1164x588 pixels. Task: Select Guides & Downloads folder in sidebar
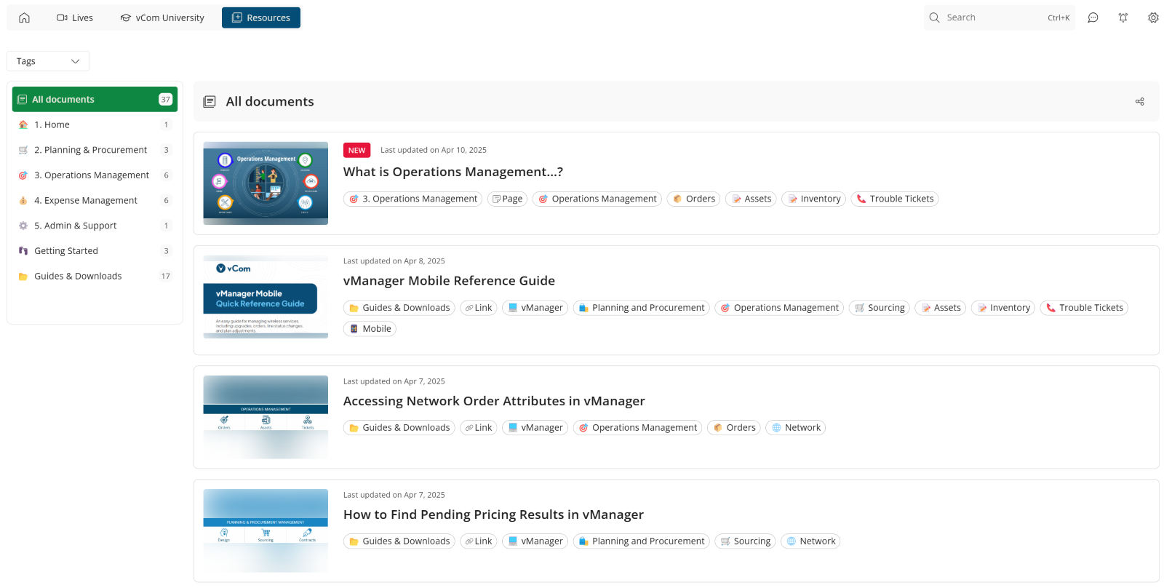tap(78, 277)
